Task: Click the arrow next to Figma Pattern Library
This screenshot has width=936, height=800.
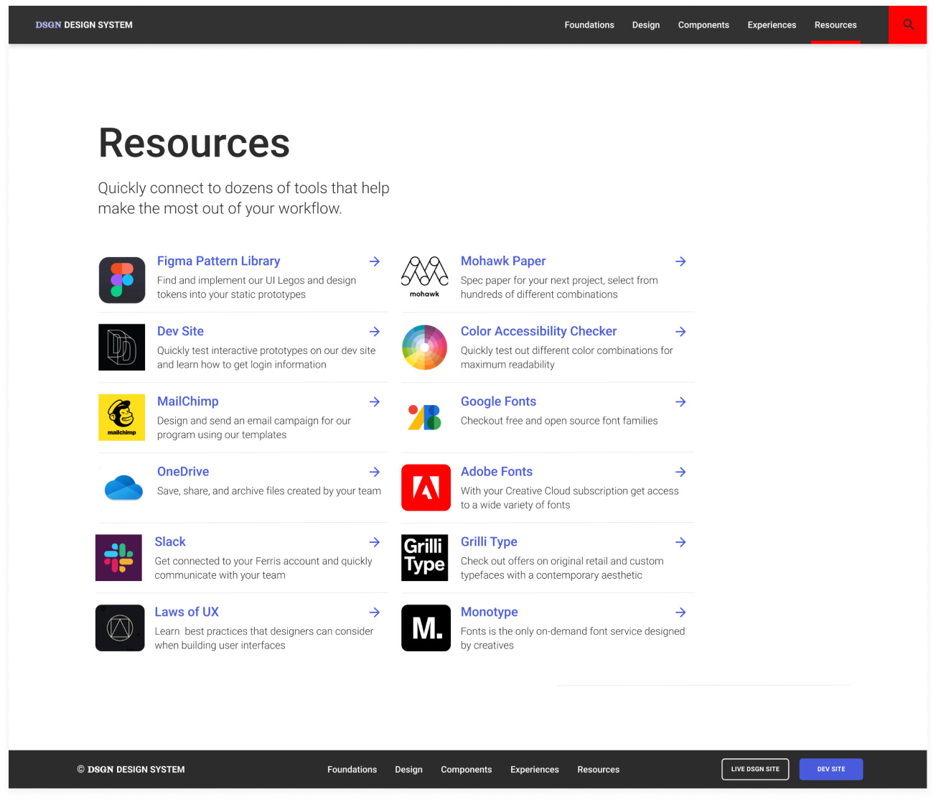Action: tap(375, 261)
